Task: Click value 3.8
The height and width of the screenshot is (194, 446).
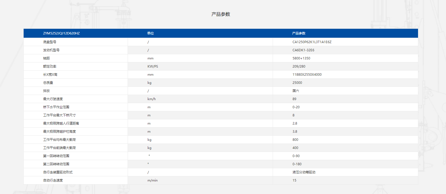Action: [x=295, y=132]
